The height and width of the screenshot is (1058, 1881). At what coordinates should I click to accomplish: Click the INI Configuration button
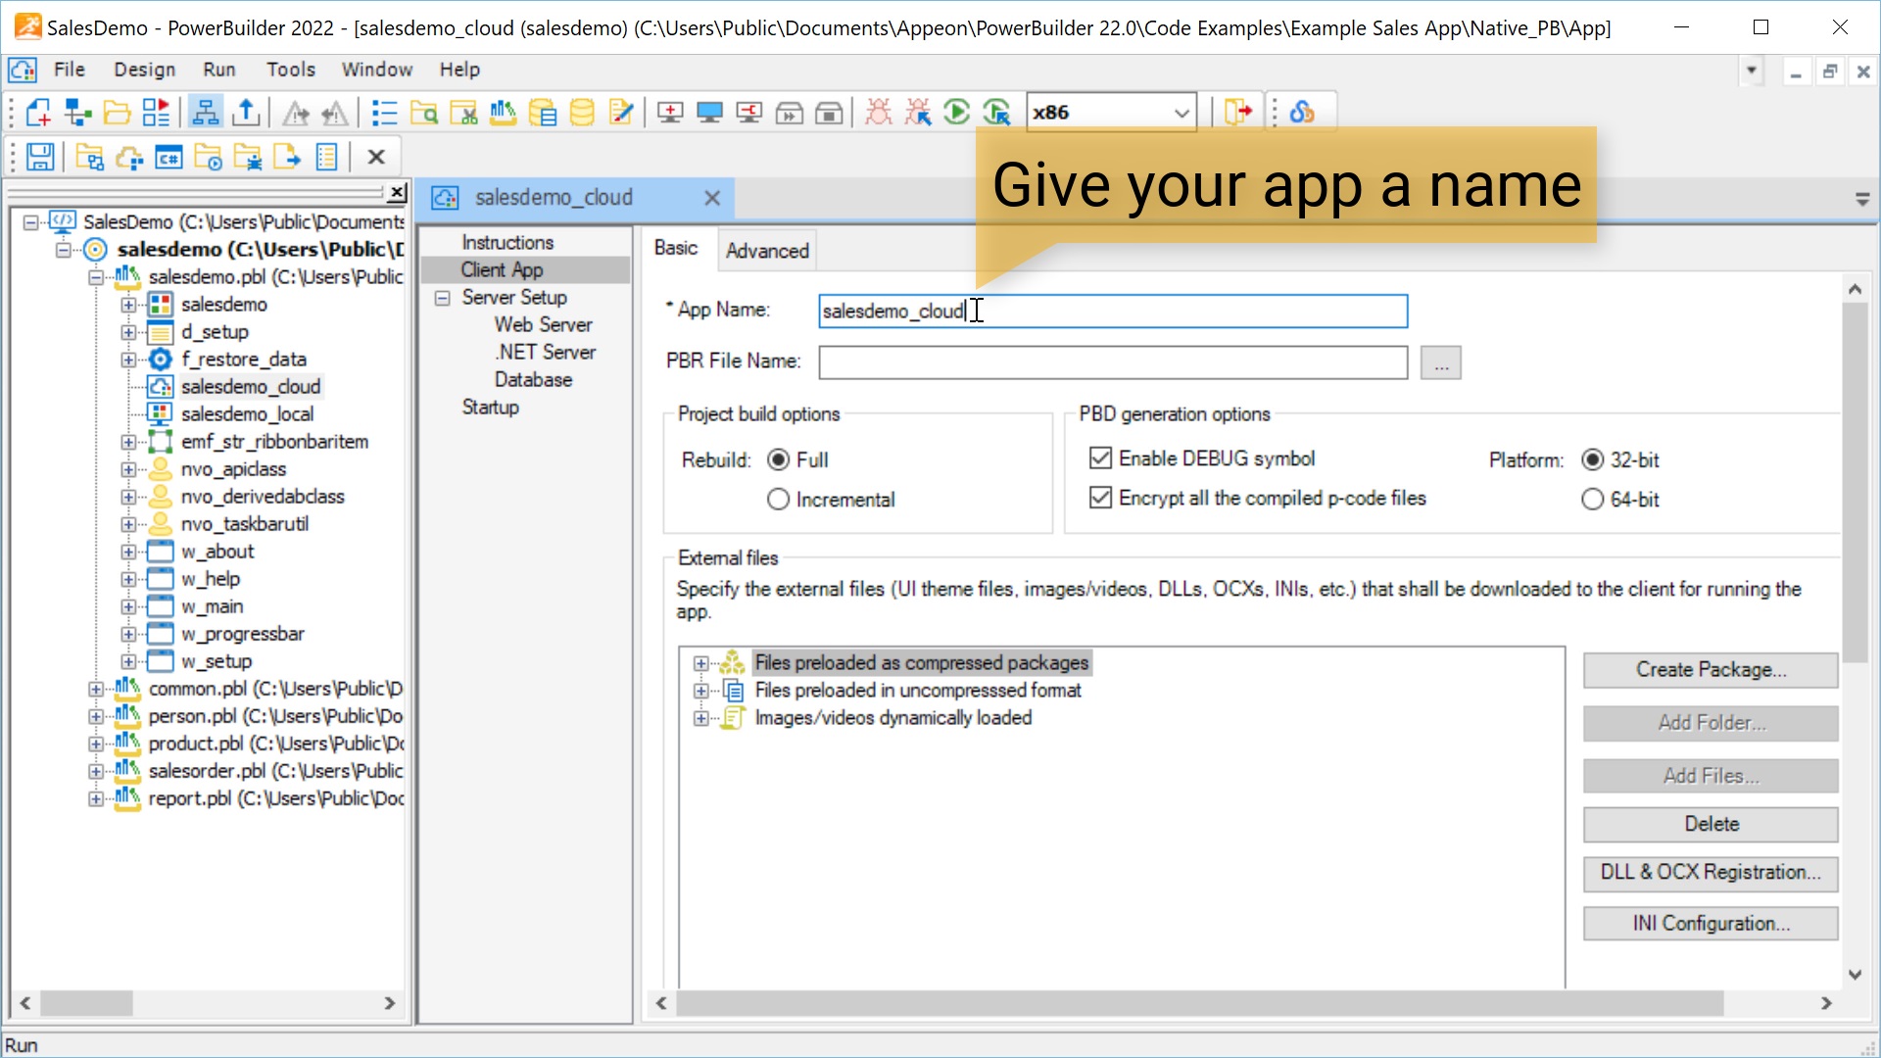pyautogui.click(x=1711, y=923)
